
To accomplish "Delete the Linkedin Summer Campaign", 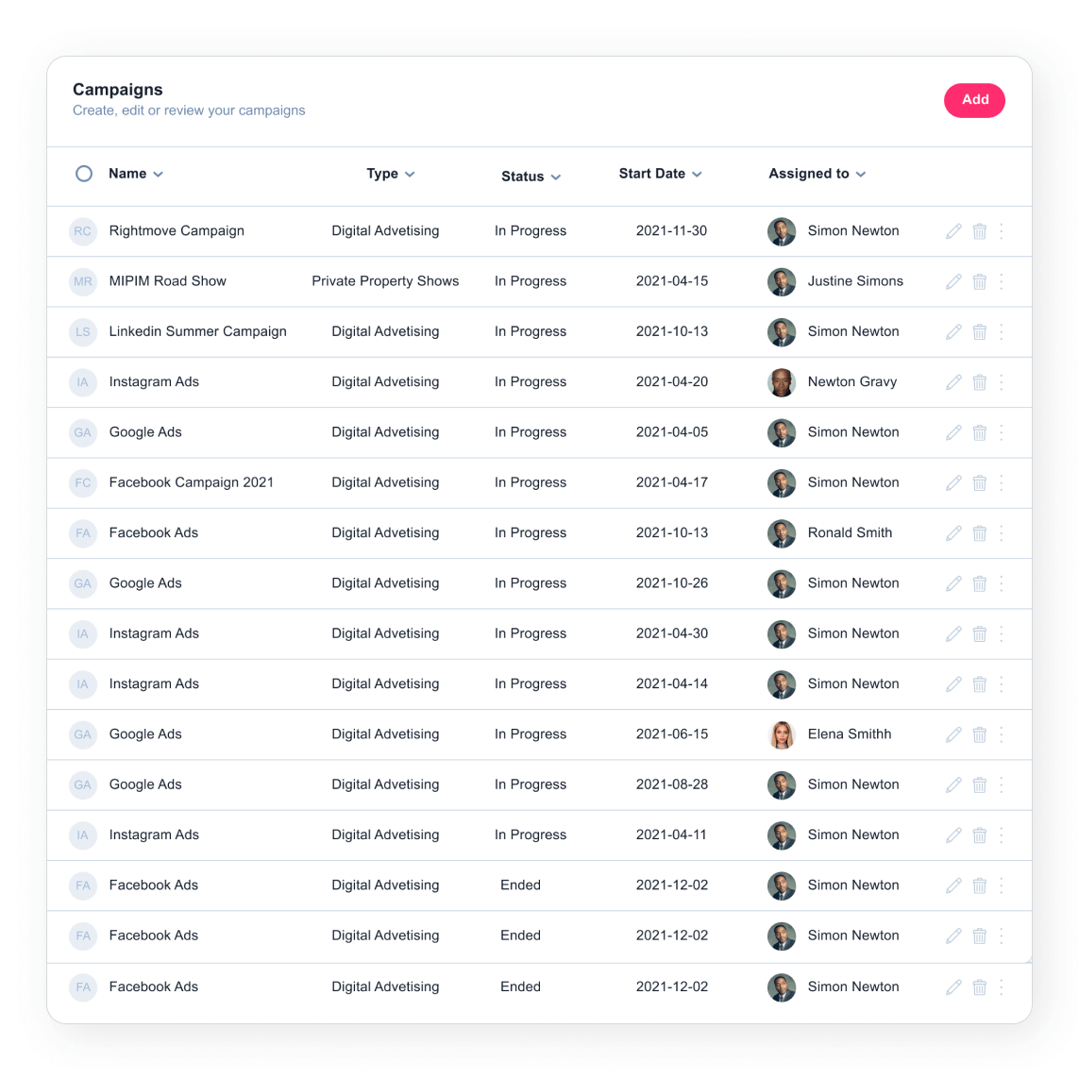I will click(x=979, y=331).
